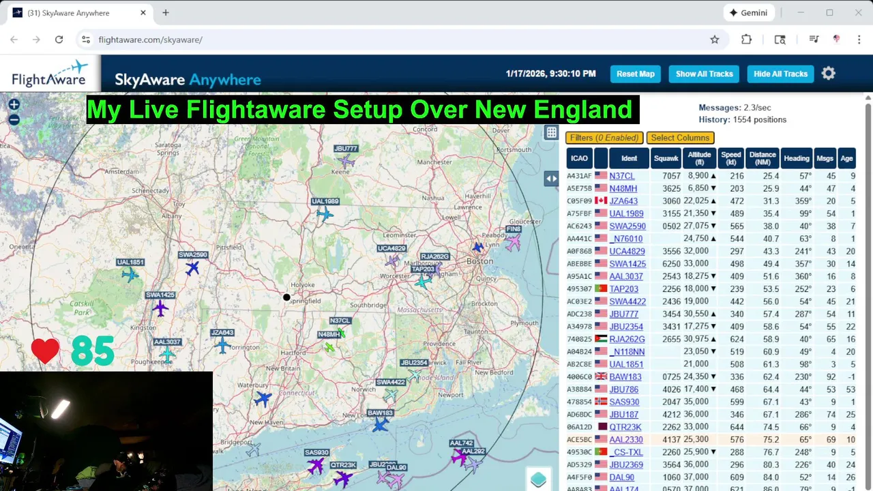Sort the table by Age column
The height and width of the screenshot is (491, 873).
[x=846, y=158]
